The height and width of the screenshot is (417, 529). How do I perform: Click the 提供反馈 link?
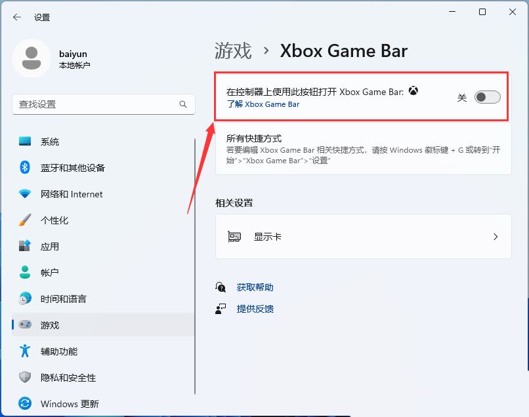pyautogui.click(x=255, y=309)
